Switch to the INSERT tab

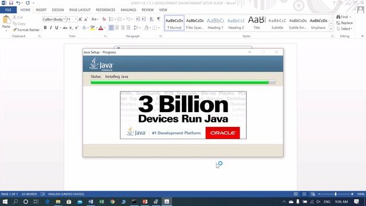click(x=41, y=10)
